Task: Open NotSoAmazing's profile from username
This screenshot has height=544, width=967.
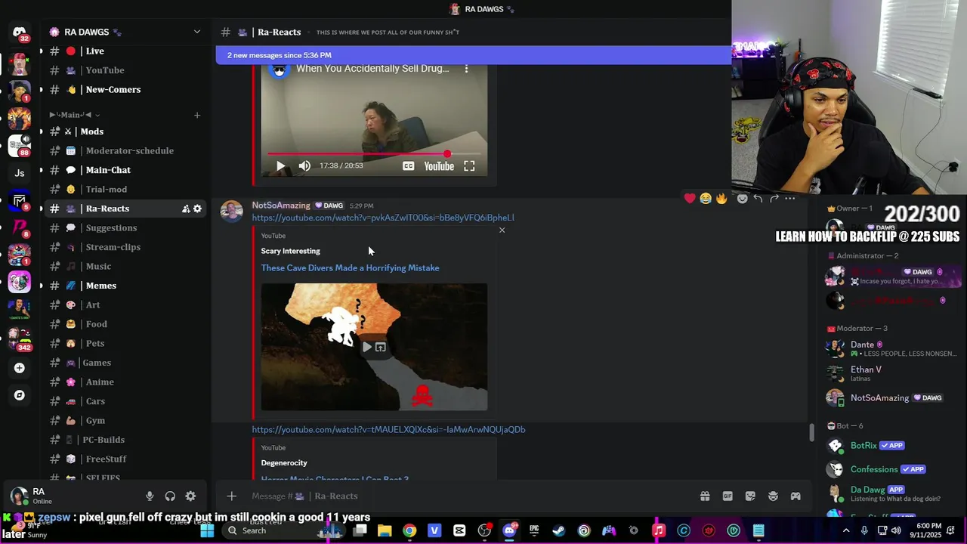Action: coord(281,206)
